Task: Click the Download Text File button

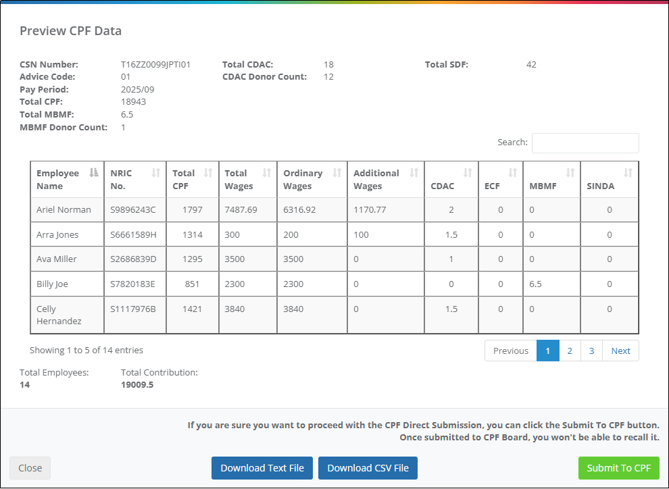Action: click(x=262, y=468)
